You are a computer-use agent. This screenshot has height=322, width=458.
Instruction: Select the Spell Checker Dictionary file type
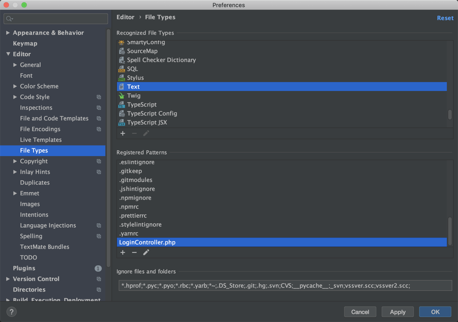(x=161, y=60)
